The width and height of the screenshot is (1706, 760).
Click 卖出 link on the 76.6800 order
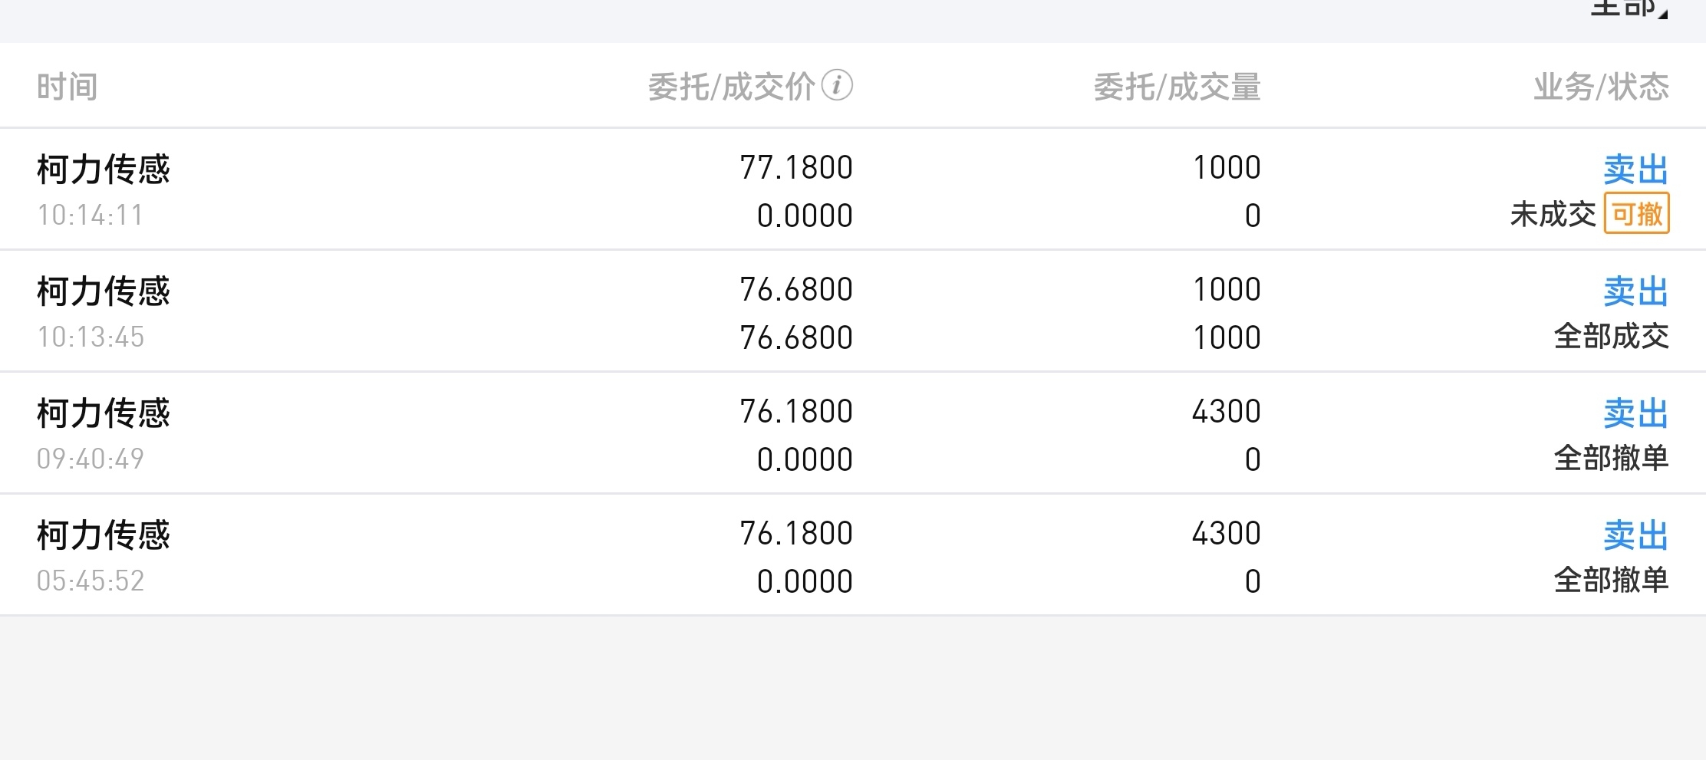1636,291
